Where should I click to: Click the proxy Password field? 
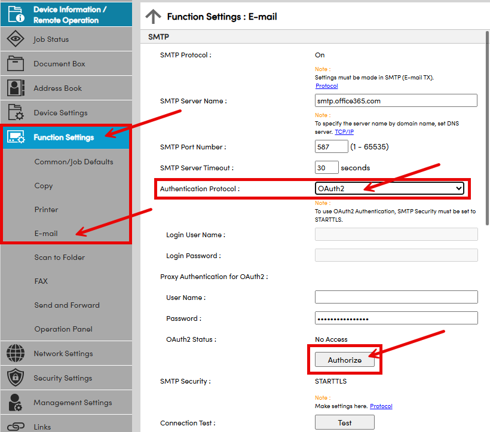(x=396, y=318)
